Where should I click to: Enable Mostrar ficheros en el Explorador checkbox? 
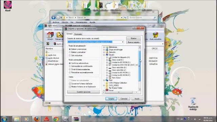70,87
